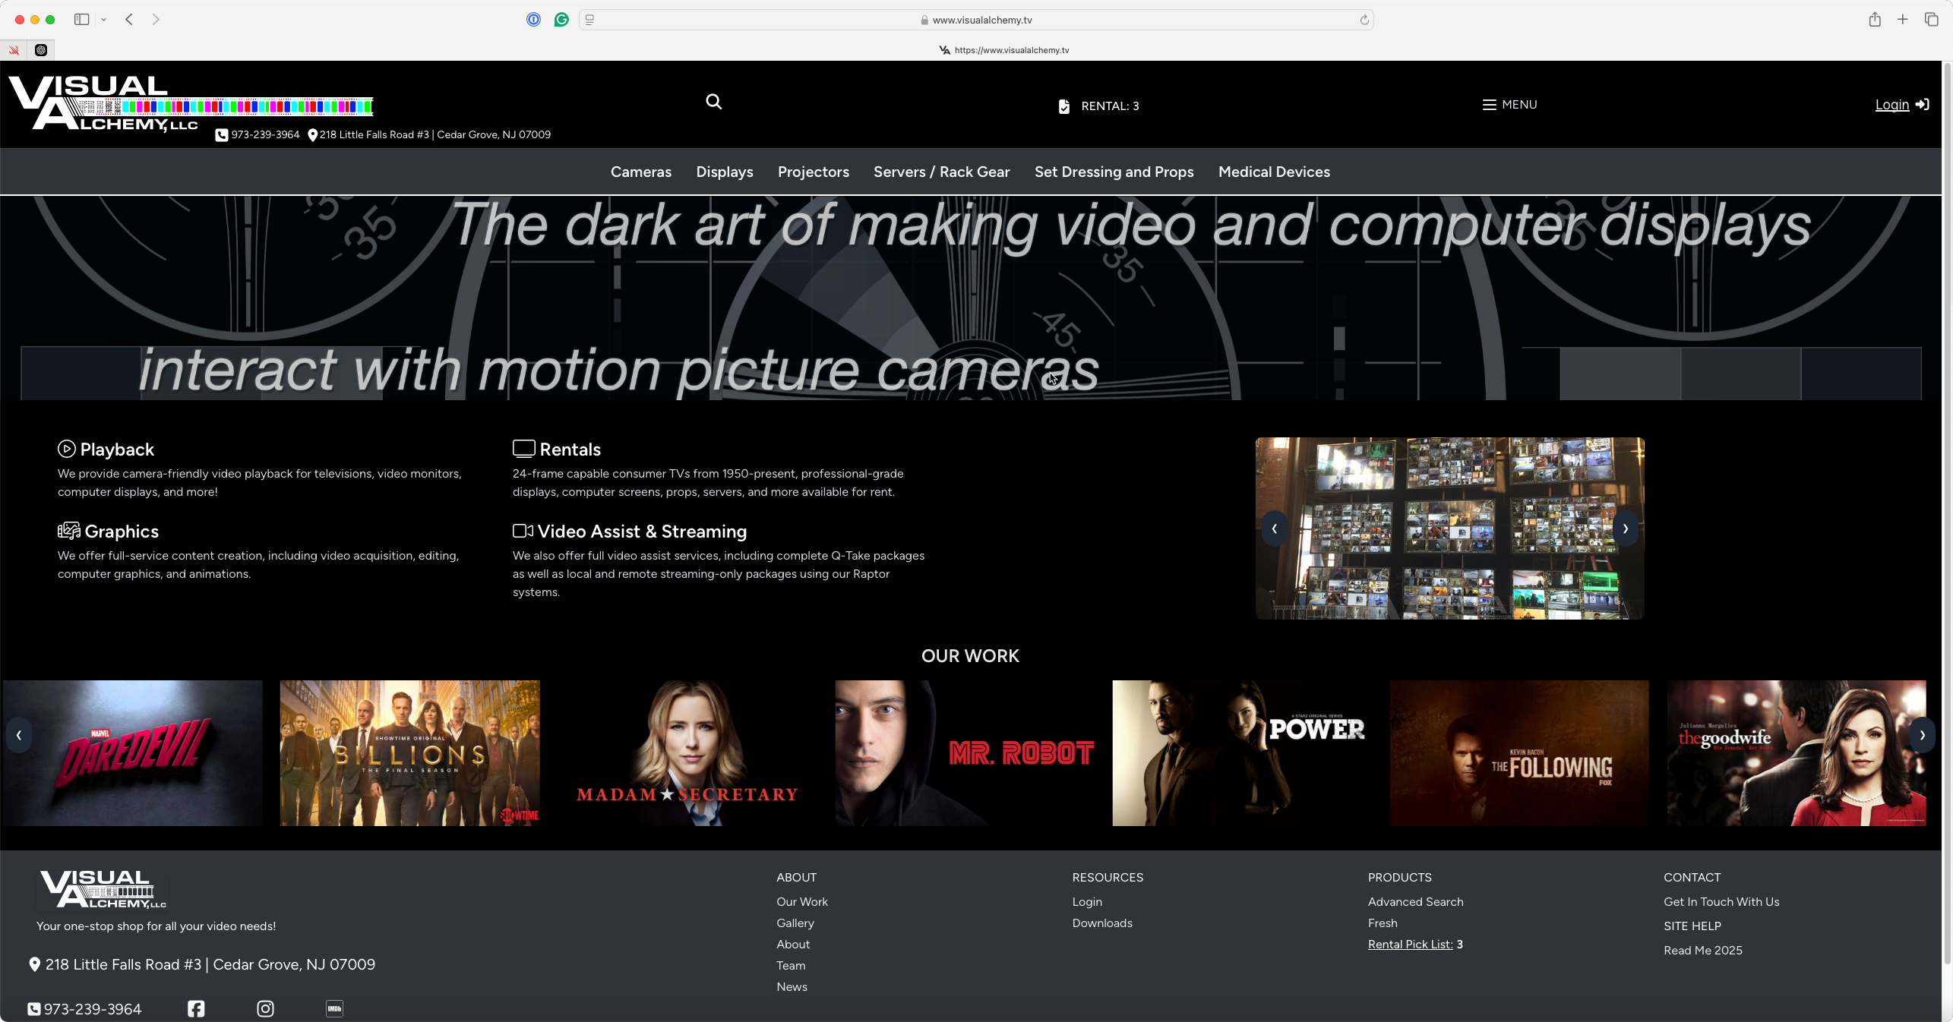Open the Facebook icon in the footer
The image size is (1953, 1022).
[x=196, y=1008]
